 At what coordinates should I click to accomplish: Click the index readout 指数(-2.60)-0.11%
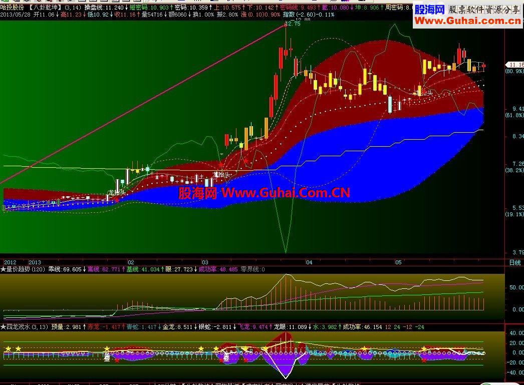[x=309, y=15]
